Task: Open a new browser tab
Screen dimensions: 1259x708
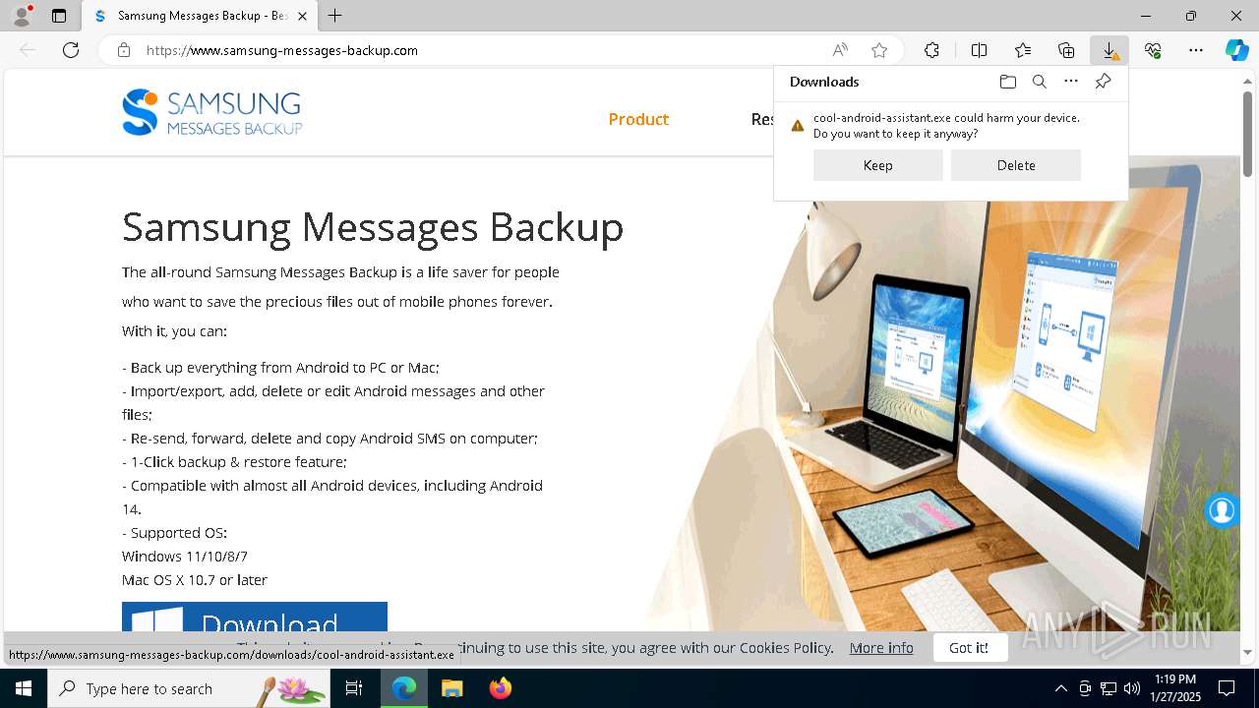Action: pos(335,16)
